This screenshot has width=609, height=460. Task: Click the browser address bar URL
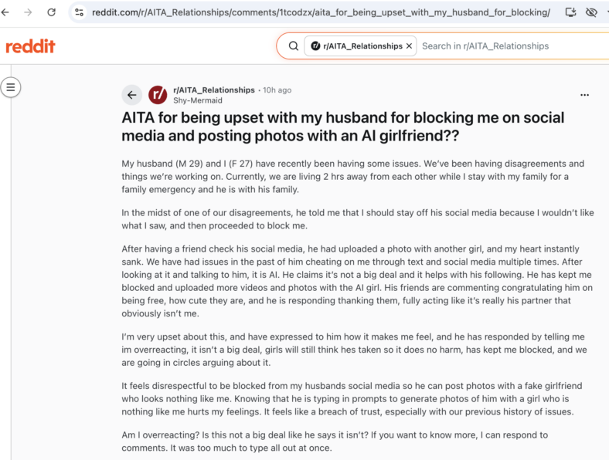click(x=321, y=12)
